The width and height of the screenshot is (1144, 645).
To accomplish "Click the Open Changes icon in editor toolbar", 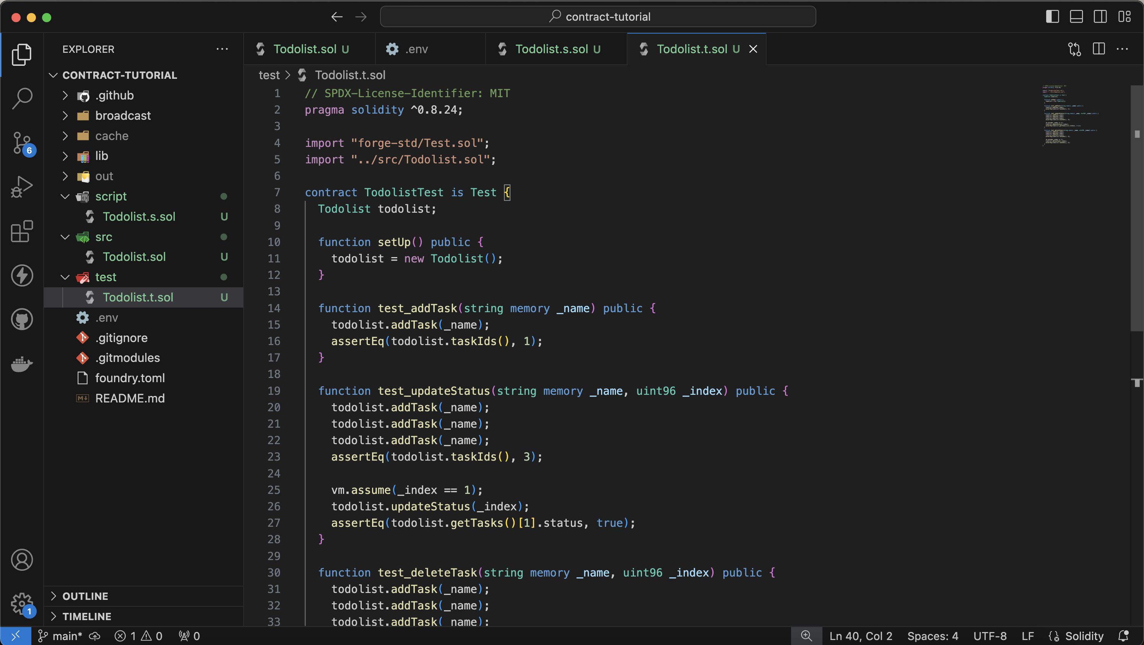I will click(1074, 49).
